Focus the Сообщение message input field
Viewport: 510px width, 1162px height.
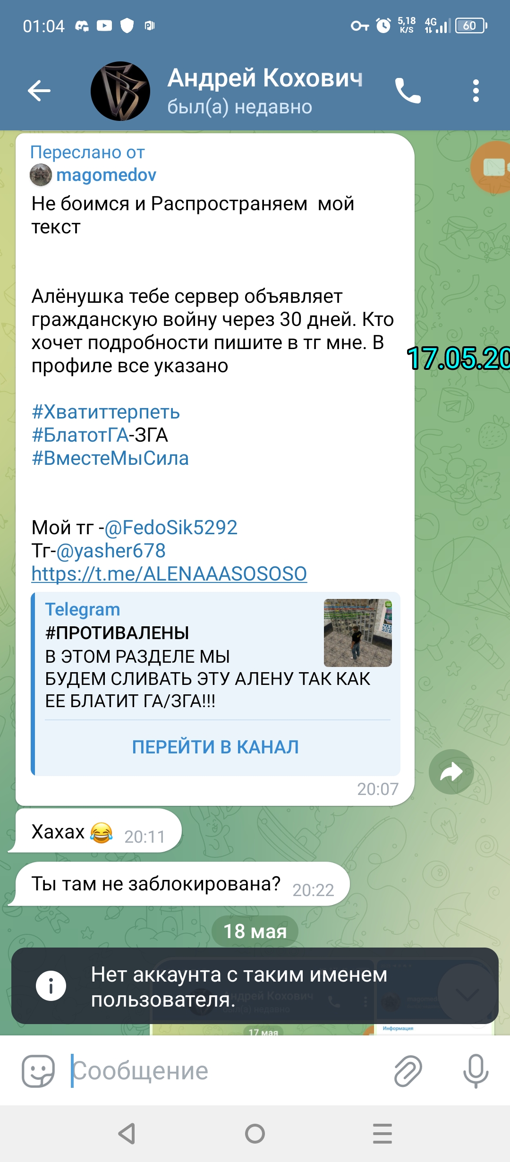[227, 1071]
